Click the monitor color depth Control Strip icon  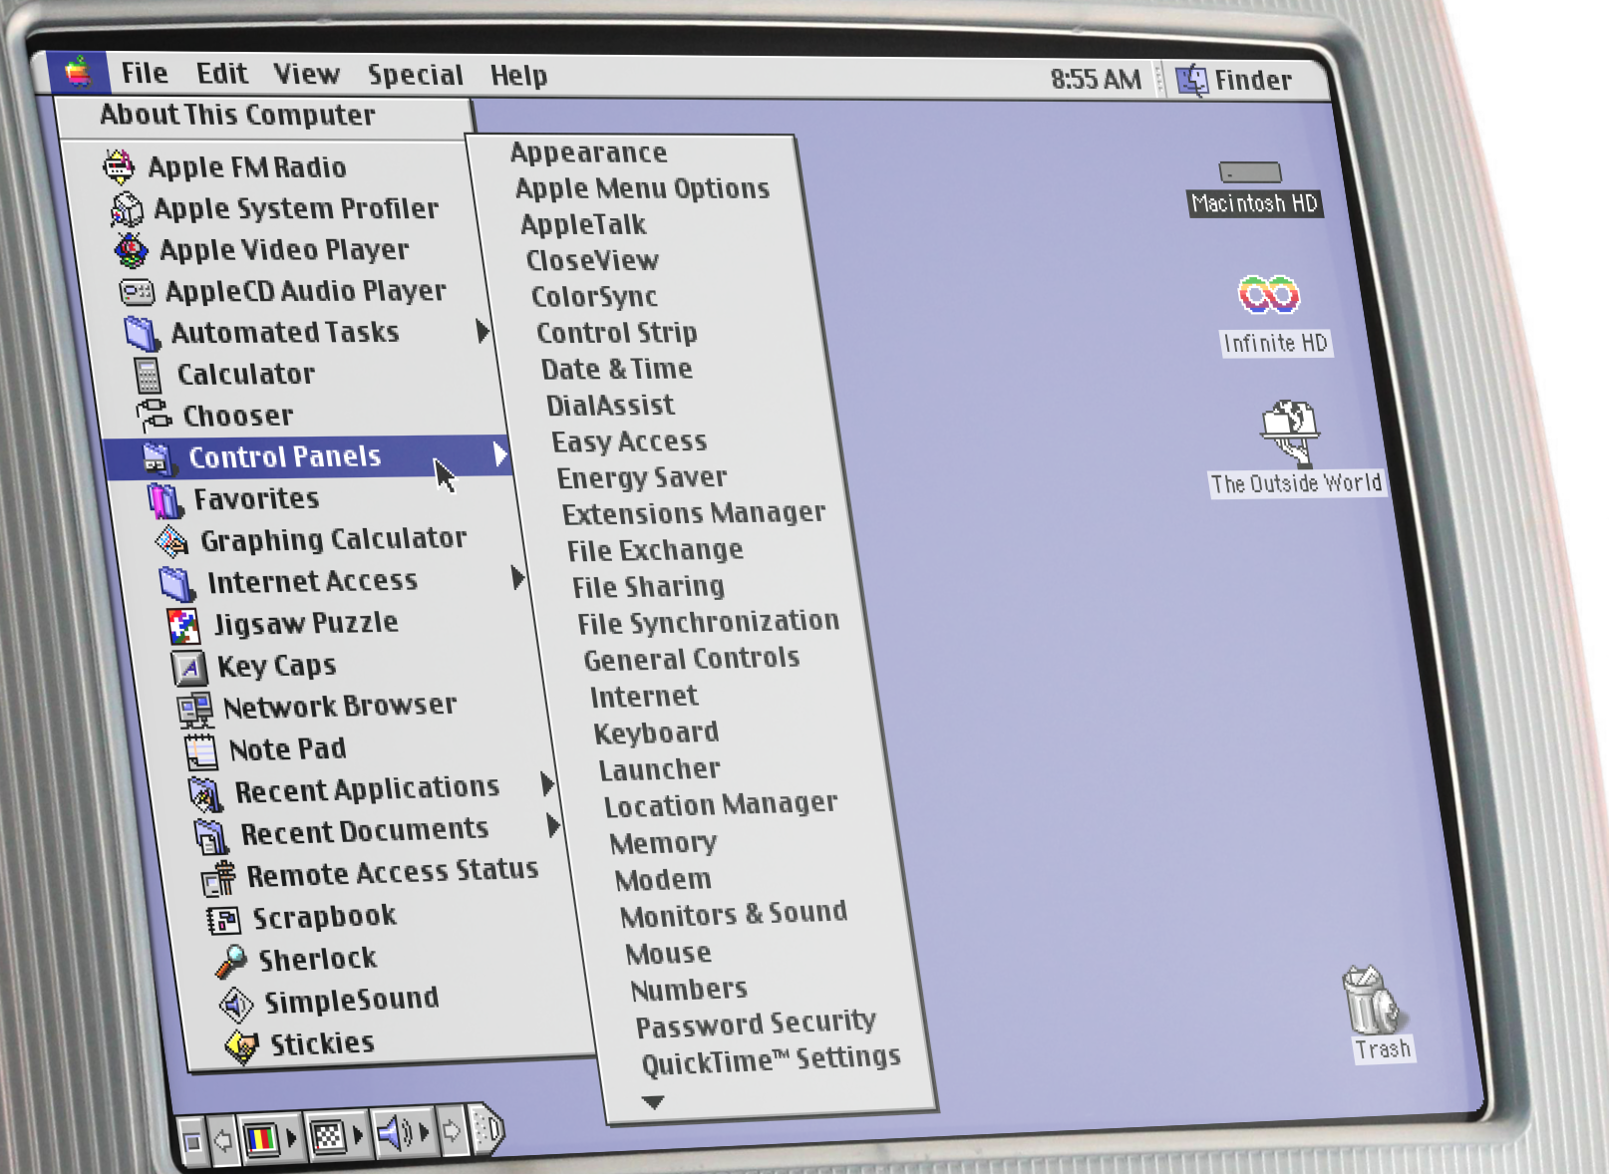pos(261,1137)
